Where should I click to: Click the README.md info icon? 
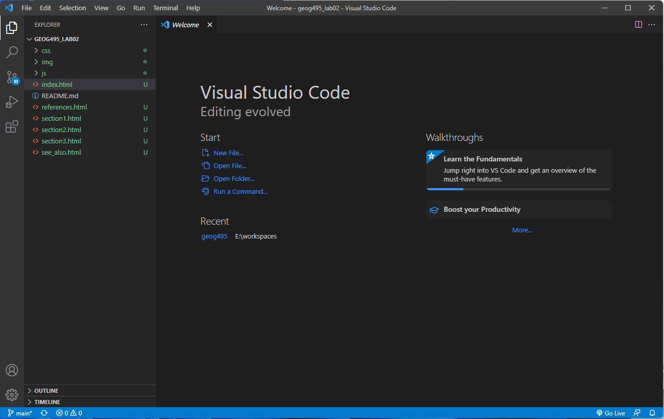[x=35, y=96]
